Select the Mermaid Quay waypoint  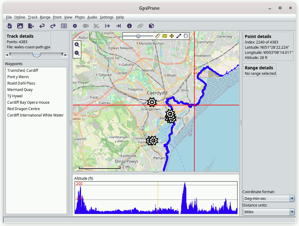pyautogui.click(x=20, y=89)
